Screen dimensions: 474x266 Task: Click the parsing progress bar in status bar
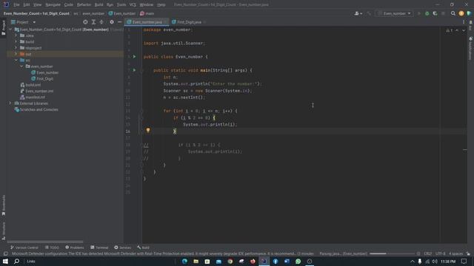[x=392, y=253]
